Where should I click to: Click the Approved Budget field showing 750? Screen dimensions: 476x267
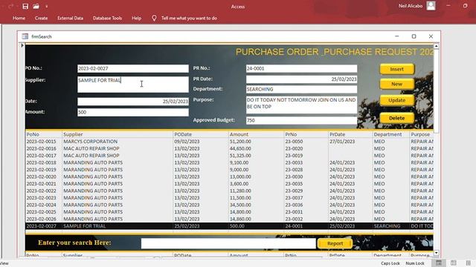[301, 120]
